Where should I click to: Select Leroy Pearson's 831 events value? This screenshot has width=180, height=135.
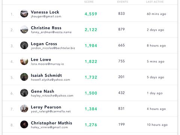121,108
